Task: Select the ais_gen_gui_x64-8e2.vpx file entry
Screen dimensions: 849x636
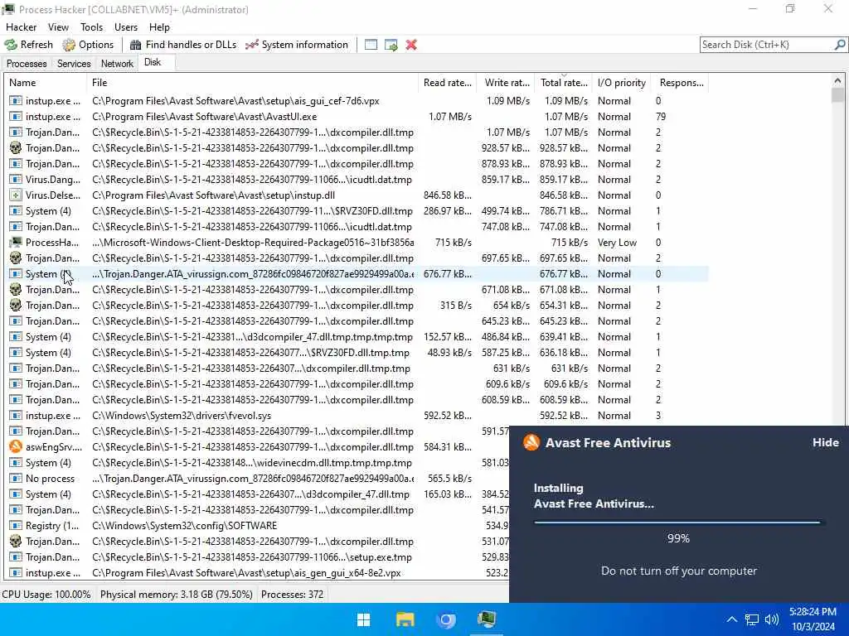Action: [246, 573]
